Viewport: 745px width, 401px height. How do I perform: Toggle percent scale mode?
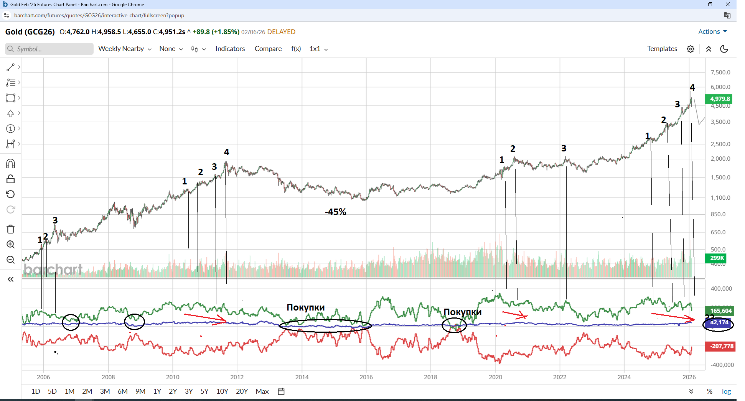tap(710, 391)
